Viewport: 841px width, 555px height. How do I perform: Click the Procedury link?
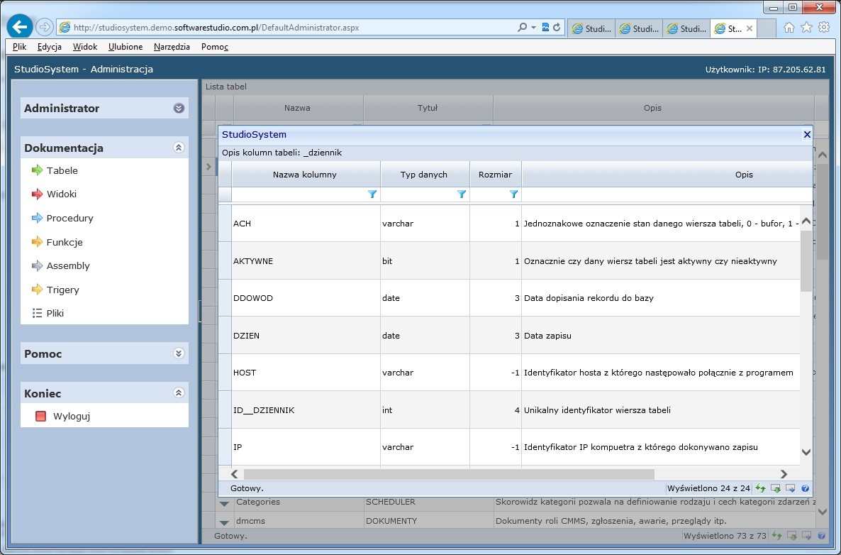coord(69,218)
